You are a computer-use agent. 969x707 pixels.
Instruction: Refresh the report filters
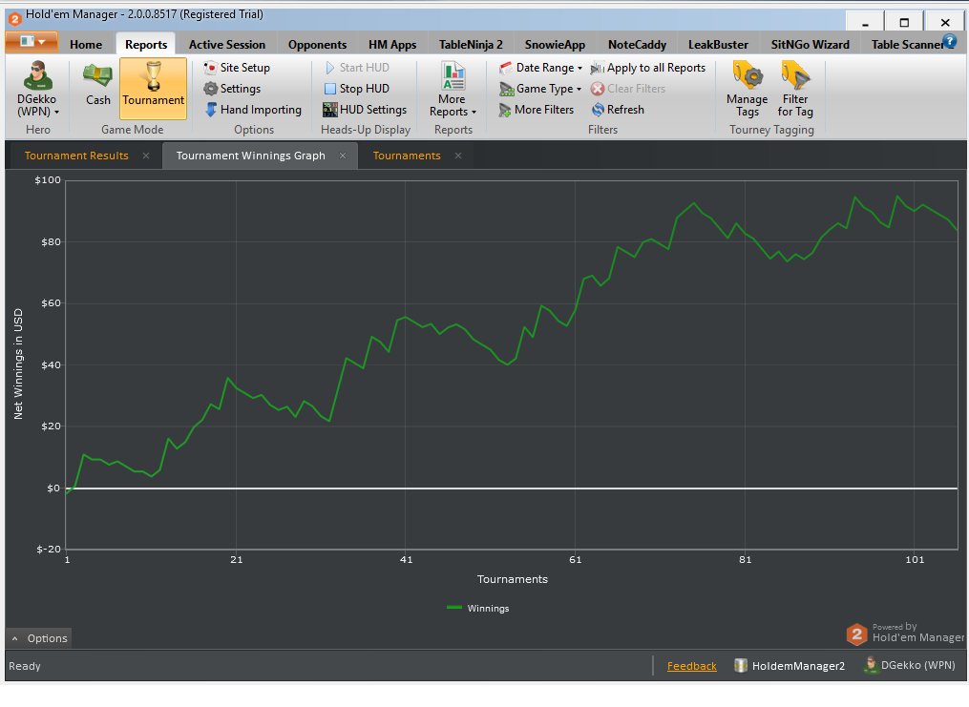(x=618, y=110)
